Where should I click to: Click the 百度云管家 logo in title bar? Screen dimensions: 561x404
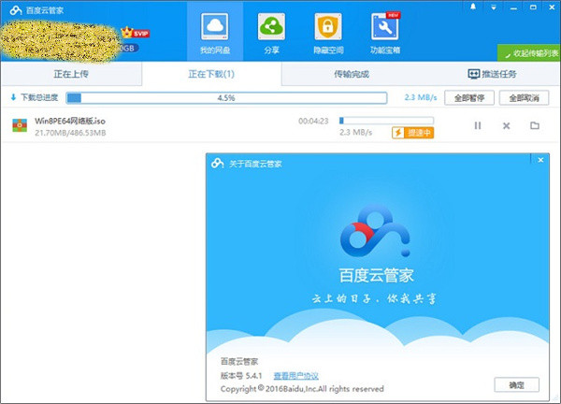(x=16, y=10)
